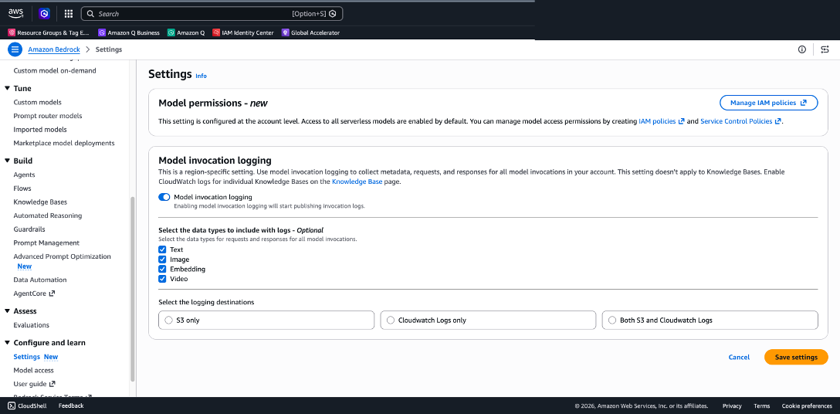Open the info panel circle icon
The image size is (840, 414).
(802, 49)
